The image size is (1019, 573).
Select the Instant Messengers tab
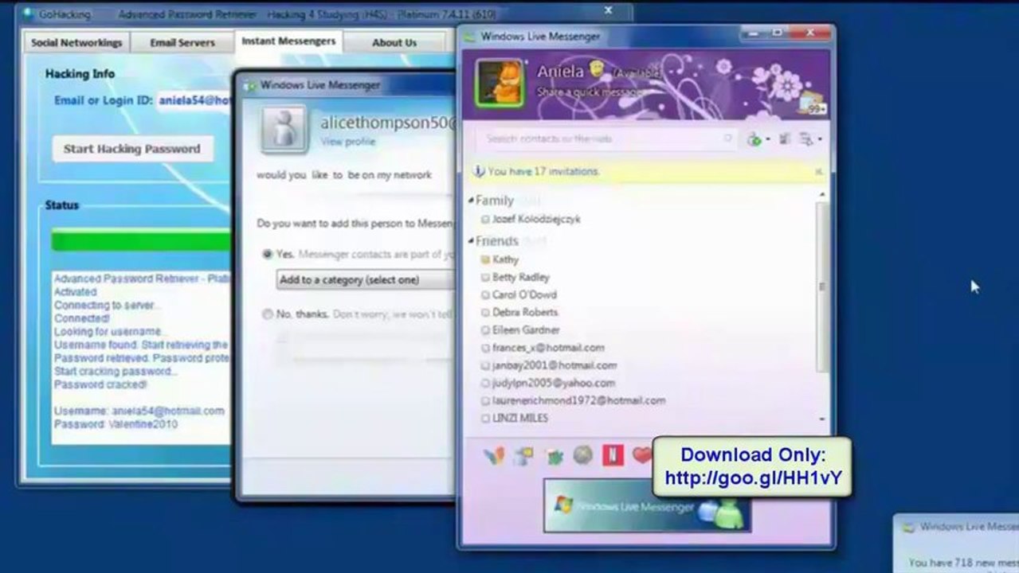[x=288, y=41]
